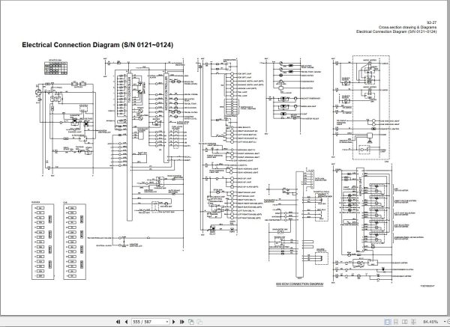Viewport: 450px width, 327px height.
Task: Click the MONITOR CONTROLLER block label
Action: coord(166,94)
